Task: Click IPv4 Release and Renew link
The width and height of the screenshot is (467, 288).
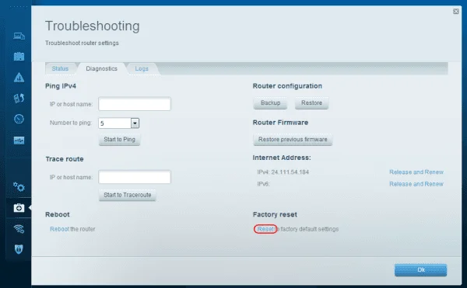Action: pos(416,172)
